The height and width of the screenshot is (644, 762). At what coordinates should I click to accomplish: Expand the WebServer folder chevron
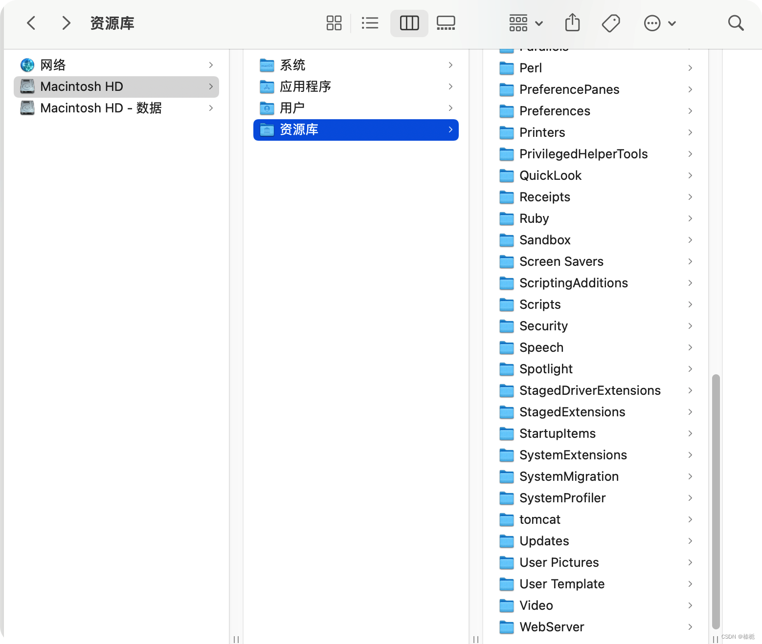pos(690,627)
